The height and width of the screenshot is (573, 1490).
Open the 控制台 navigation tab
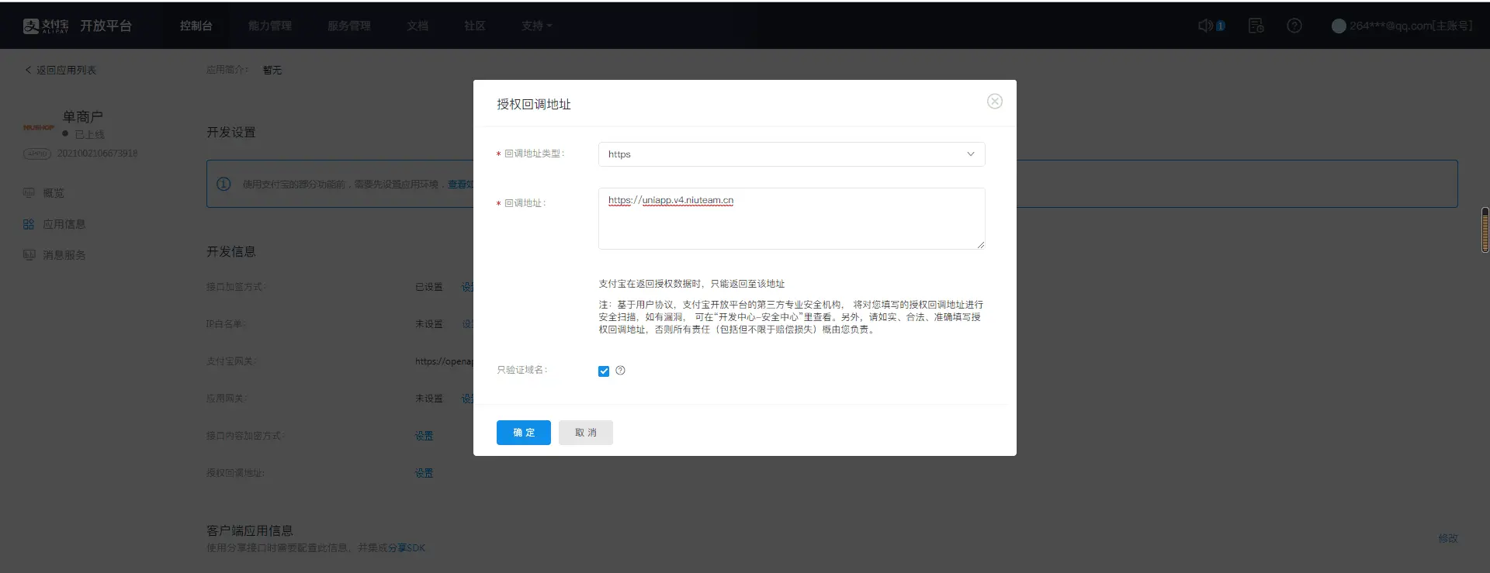[x=196, y=26]
